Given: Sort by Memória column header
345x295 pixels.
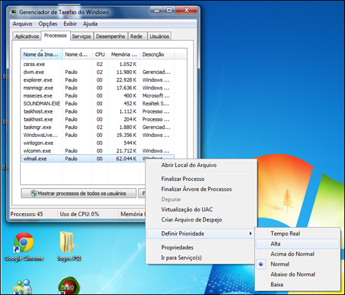Looking at the screenshot, I should 124,54.
